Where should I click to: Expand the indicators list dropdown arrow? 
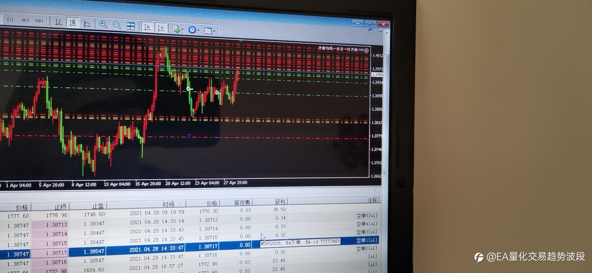183,30
